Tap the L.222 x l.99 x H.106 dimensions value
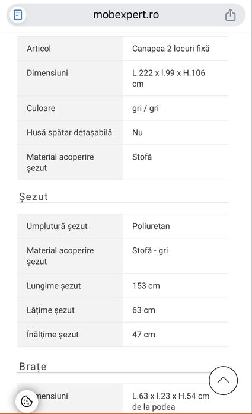This screenshot has height=414, width=252. pos(168,78)
